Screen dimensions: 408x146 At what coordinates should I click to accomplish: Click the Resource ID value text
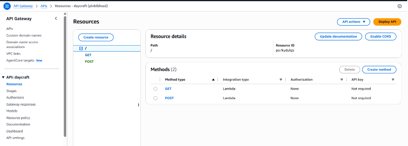tap(285, 50)
